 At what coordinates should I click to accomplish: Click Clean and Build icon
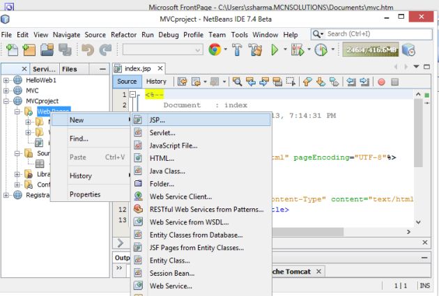tap(255, 50)
